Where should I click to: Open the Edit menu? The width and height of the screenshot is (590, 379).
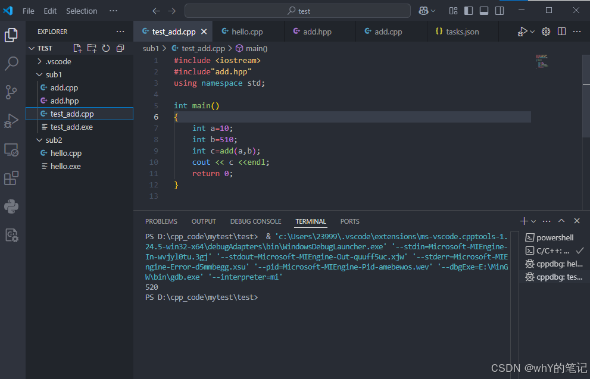(50, 11)
